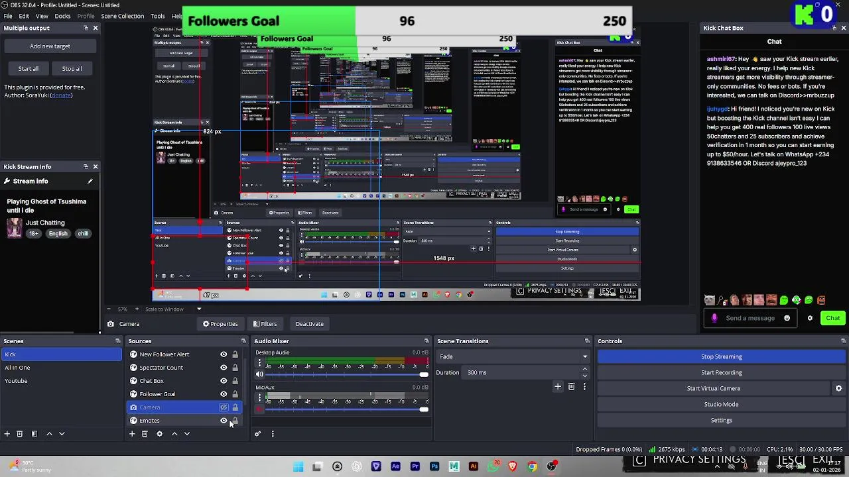Open advanced audio properties gears icon

tap(258, 434)
